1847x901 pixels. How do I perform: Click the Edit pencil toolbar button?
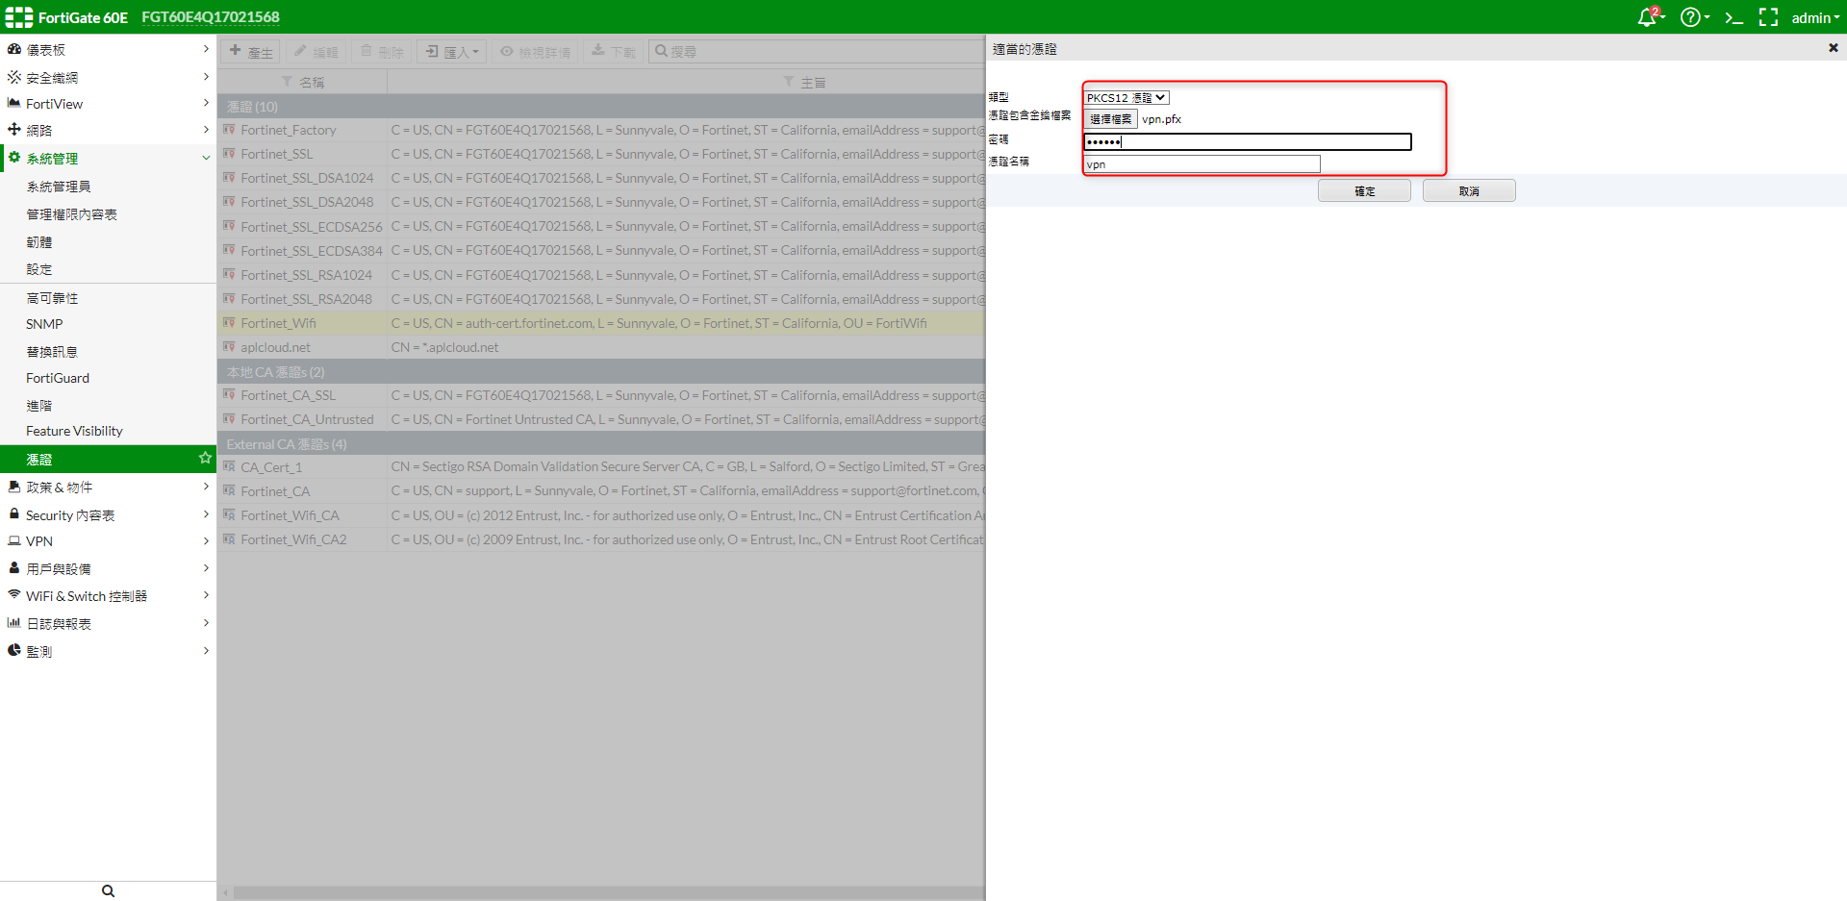tap(316, 51)
